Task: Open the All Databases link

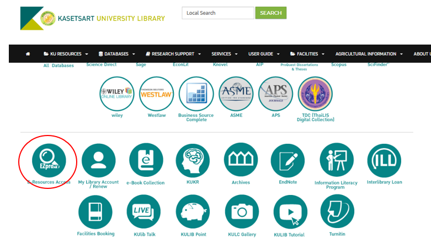Action: (58, 66)
